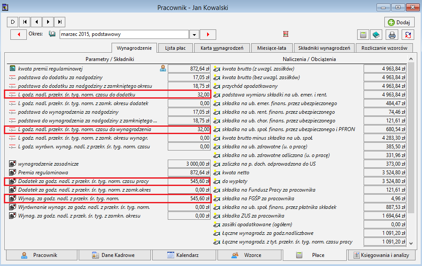Click the scroll-down arrow of the list
The image size is (422, 266).
pyautogui.click(x=411, y=243)
